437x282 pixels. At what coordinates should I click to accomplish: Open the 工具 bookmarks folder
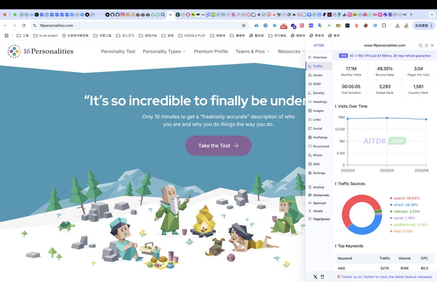[x=23, y=36]
